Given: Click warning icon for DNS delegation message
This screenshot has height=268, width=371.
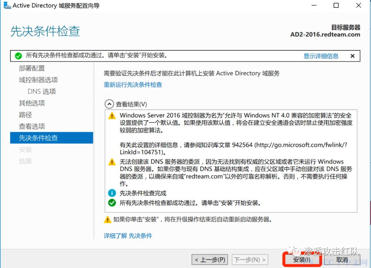Looking at the screenshot, I should click(x=112, y=162).
